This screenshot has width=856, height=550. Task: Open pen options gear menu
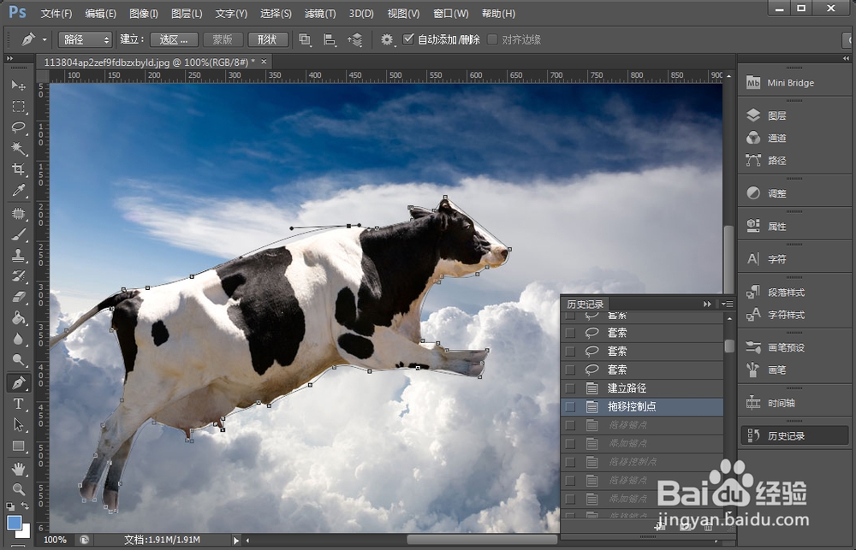[x=387, y=39]
